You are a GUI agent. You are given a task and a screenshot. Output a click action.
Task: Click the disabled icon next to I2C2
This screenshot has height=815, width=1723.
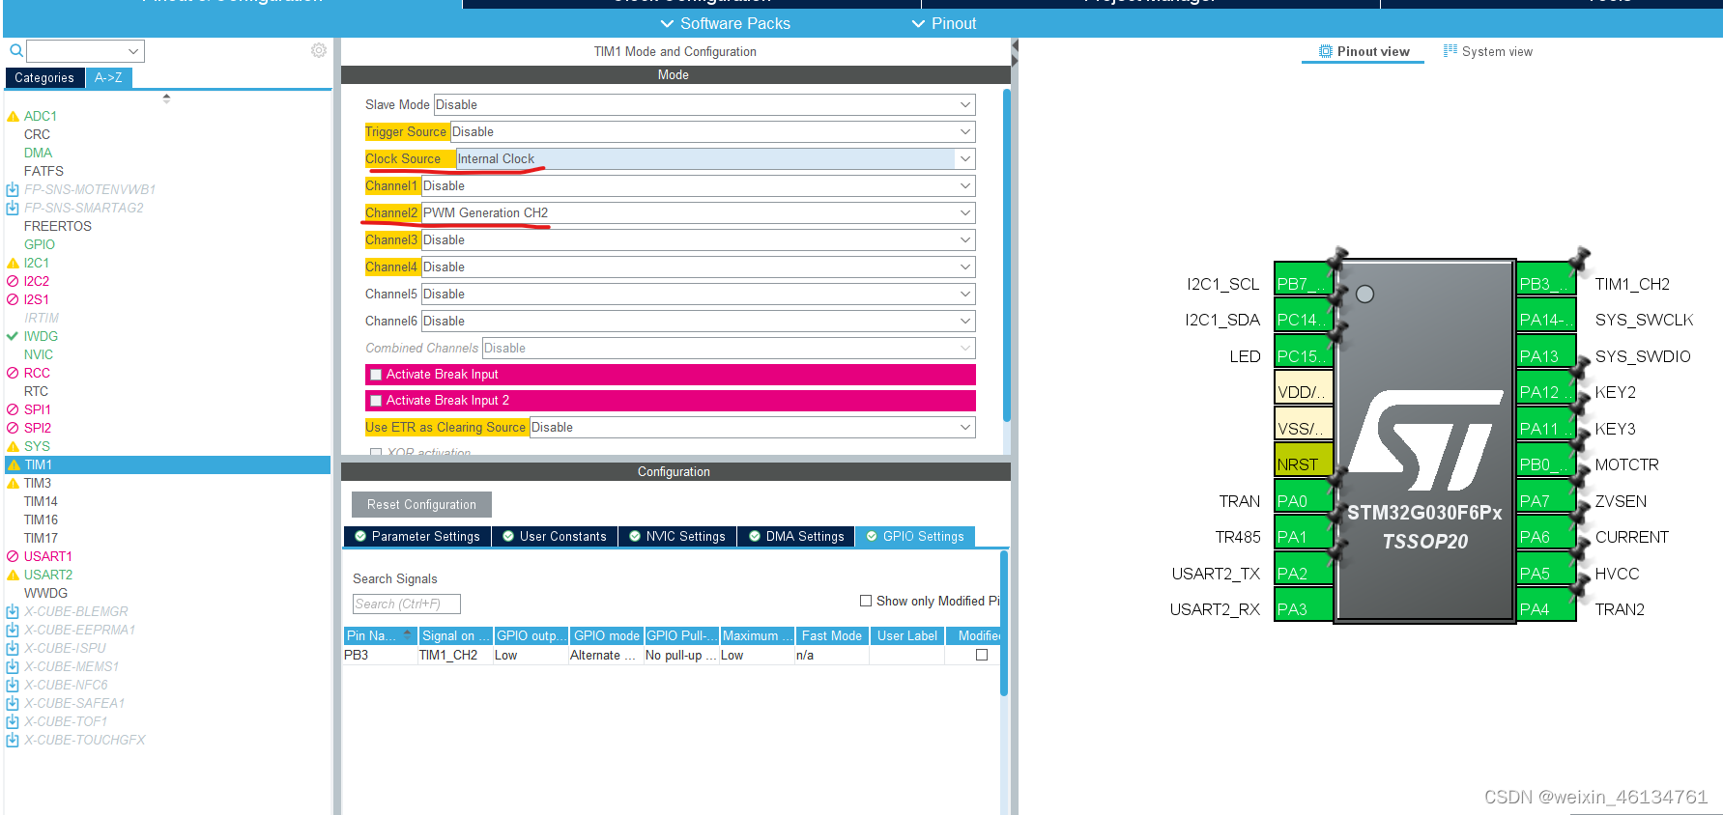pos(13,281)
